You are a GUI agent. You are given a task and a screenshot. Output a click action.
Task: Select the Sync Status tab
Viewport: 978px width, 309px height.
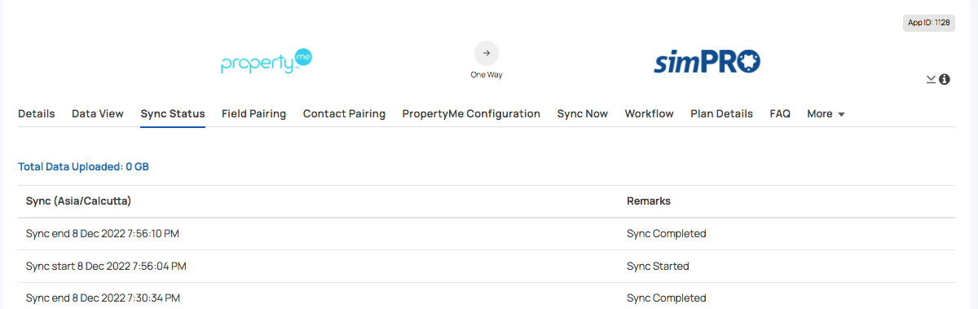[173, 114]
